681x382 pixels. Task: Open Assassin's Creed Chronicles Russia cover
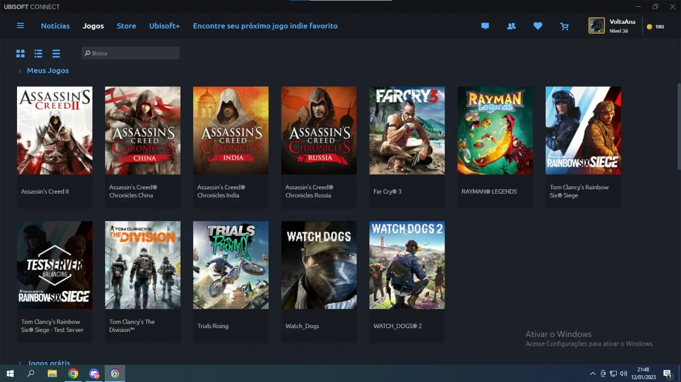click(x=319, y=131)
